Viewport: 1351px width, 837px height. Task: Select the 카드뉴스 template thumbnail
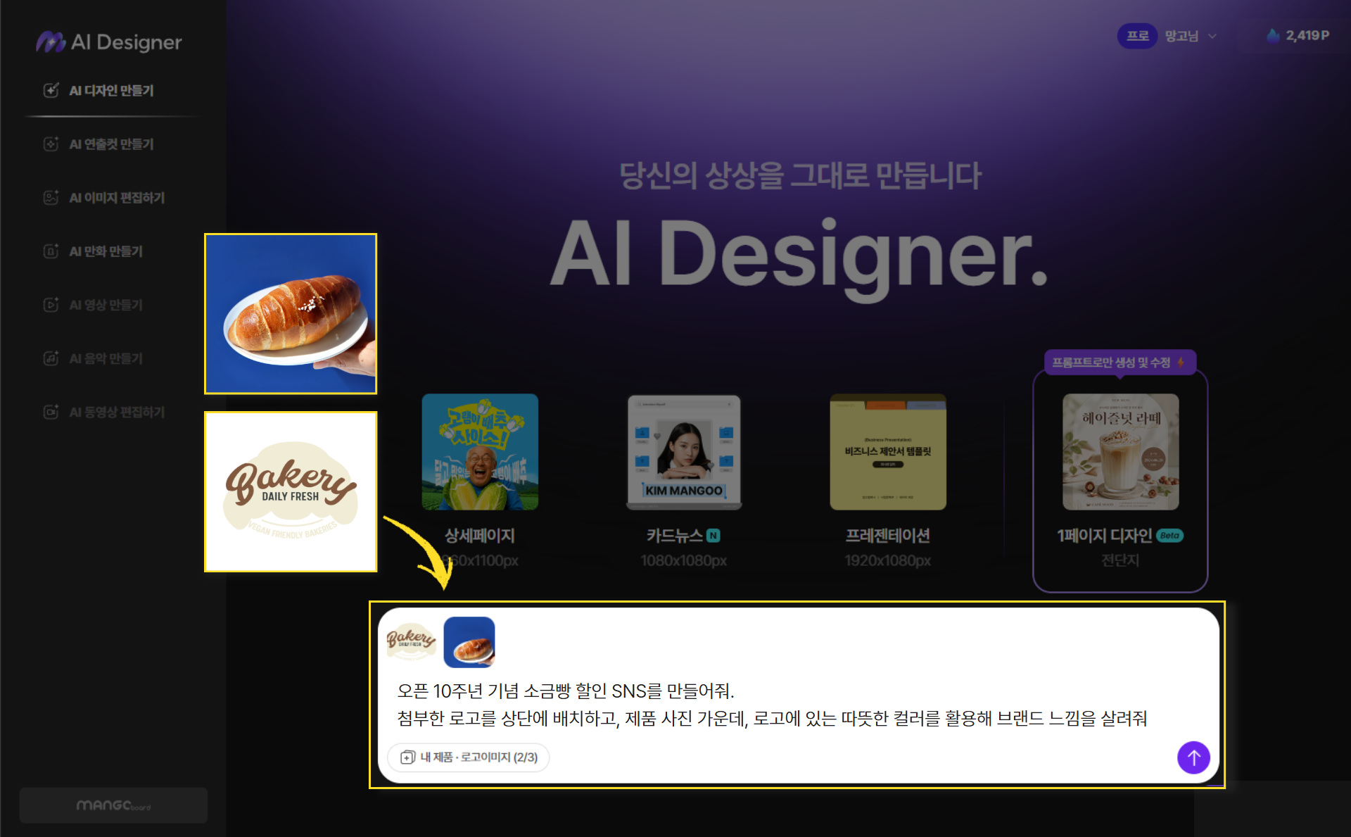point(684,452)
